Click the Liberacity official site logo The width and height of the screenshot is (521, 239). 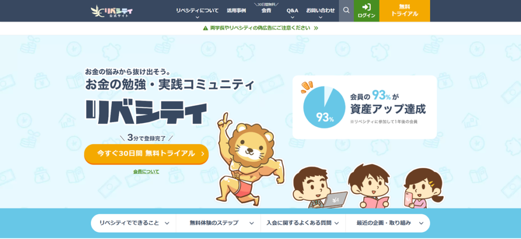tap(111, 12)
